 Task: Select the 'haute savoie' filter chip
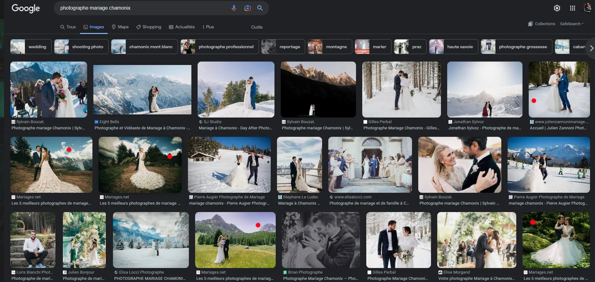(x=453, y=47)
